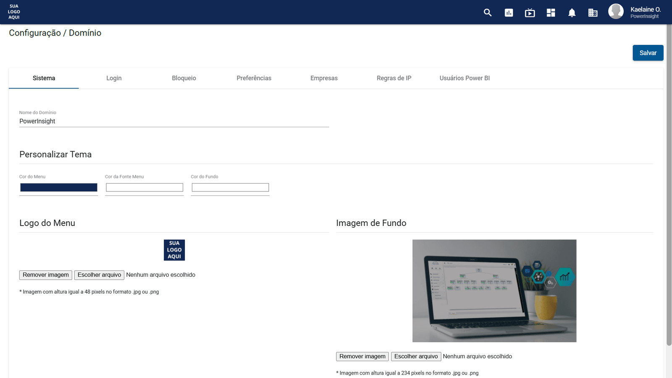Viewport: 672px width, 378px height.
Task: Click the laptop background image preview
Action: click(494, 291)
